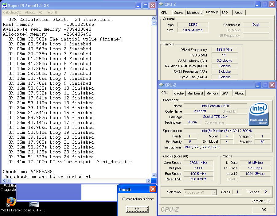Open the Mozilla Firefox desktop icon
The width and height of the screenshot is (277, 216).
pos(11,205)
